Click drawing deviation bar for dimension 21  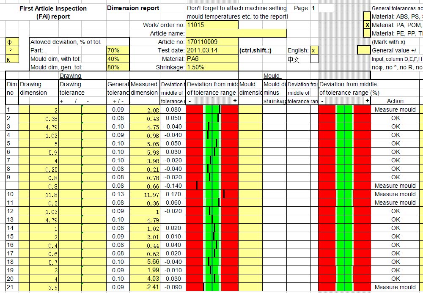[x=212, y=287]
